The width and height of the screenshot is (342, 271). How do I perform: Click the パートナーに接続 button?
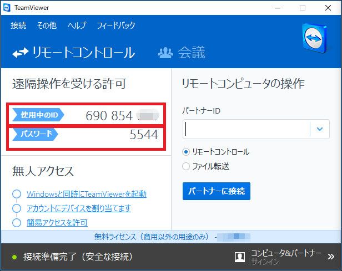pyautogui.click(x=217, y=191)
